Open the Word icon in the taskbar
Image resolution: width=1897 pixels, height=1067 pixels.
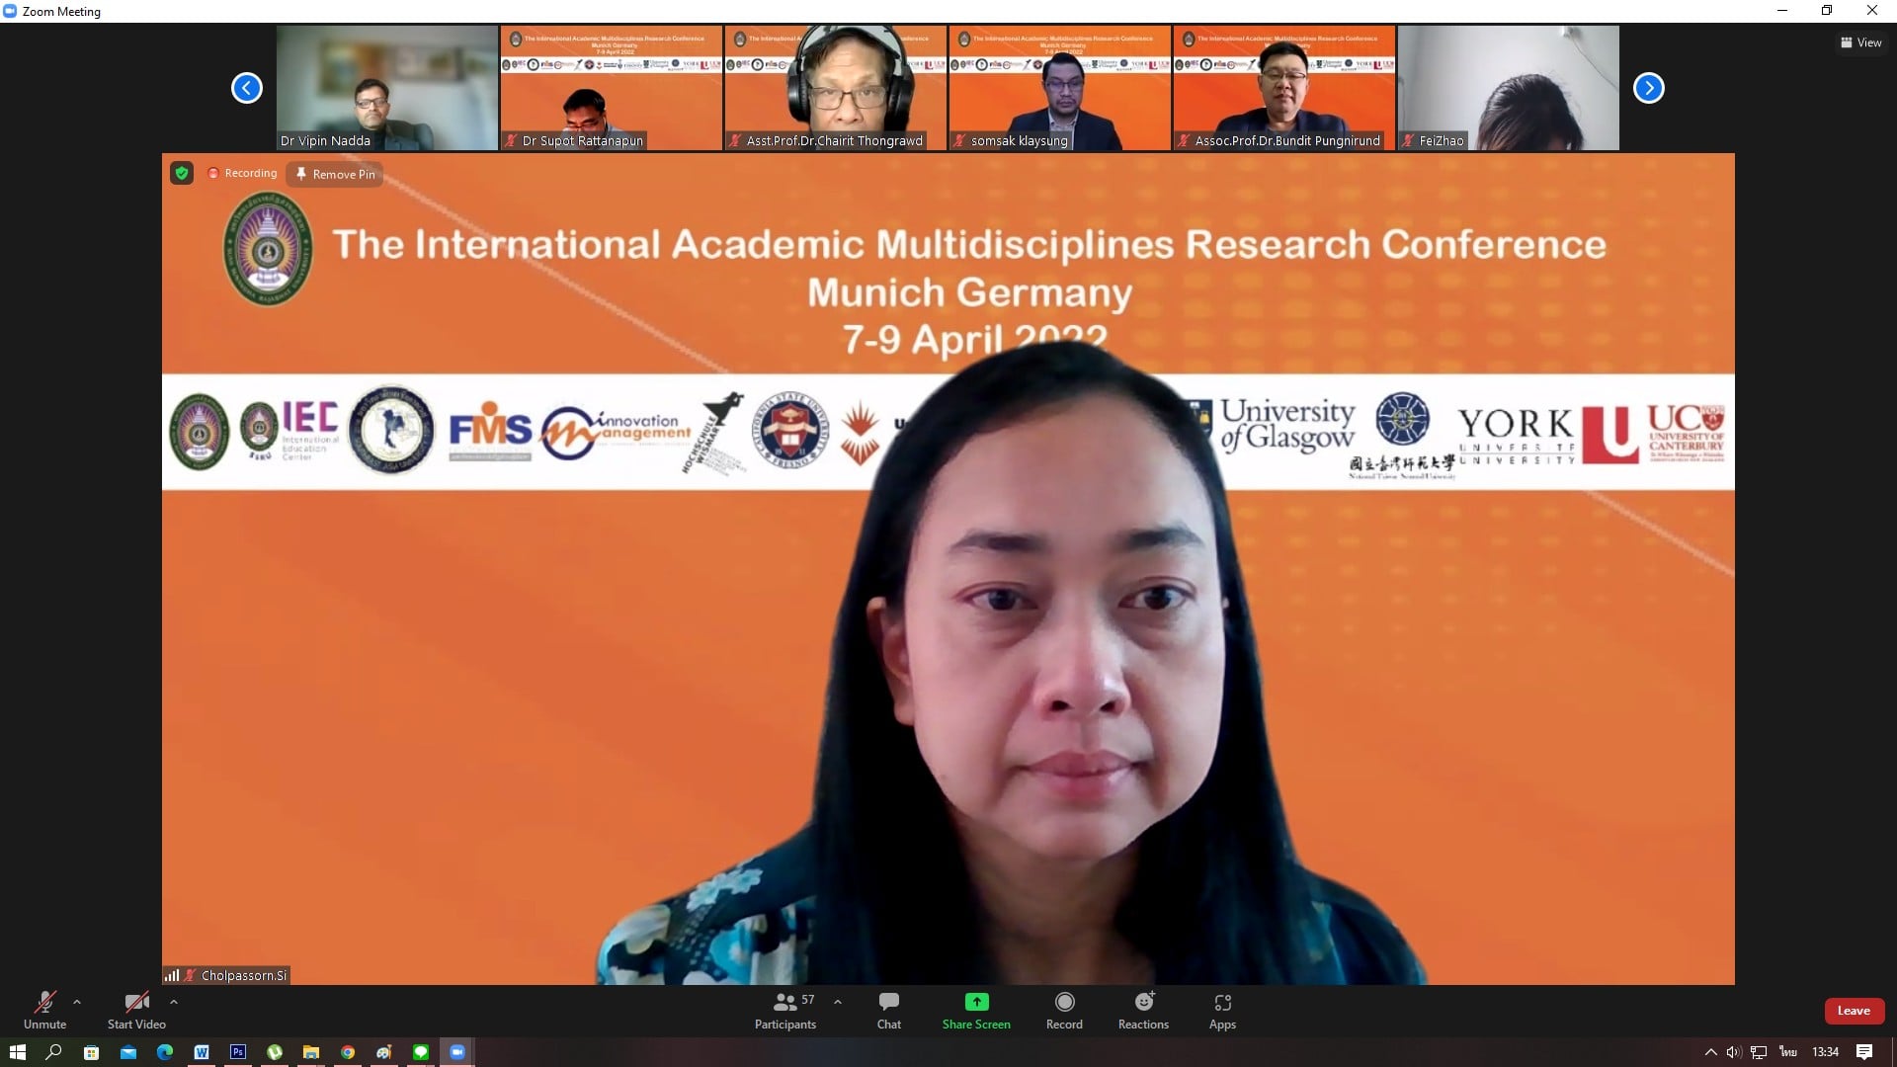202,1052
